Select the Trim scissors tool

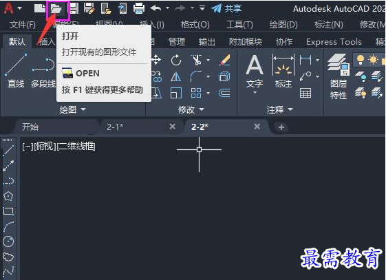click(196, 60)
